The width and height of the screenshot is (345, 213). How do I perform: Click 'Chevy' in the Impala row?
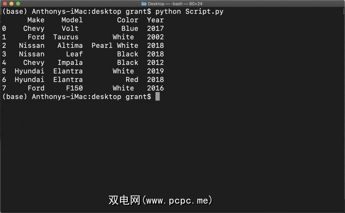click(x=33, y=63)
